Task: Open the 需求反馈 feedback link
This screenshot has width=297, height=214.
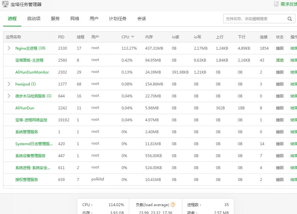Action: 289,4
